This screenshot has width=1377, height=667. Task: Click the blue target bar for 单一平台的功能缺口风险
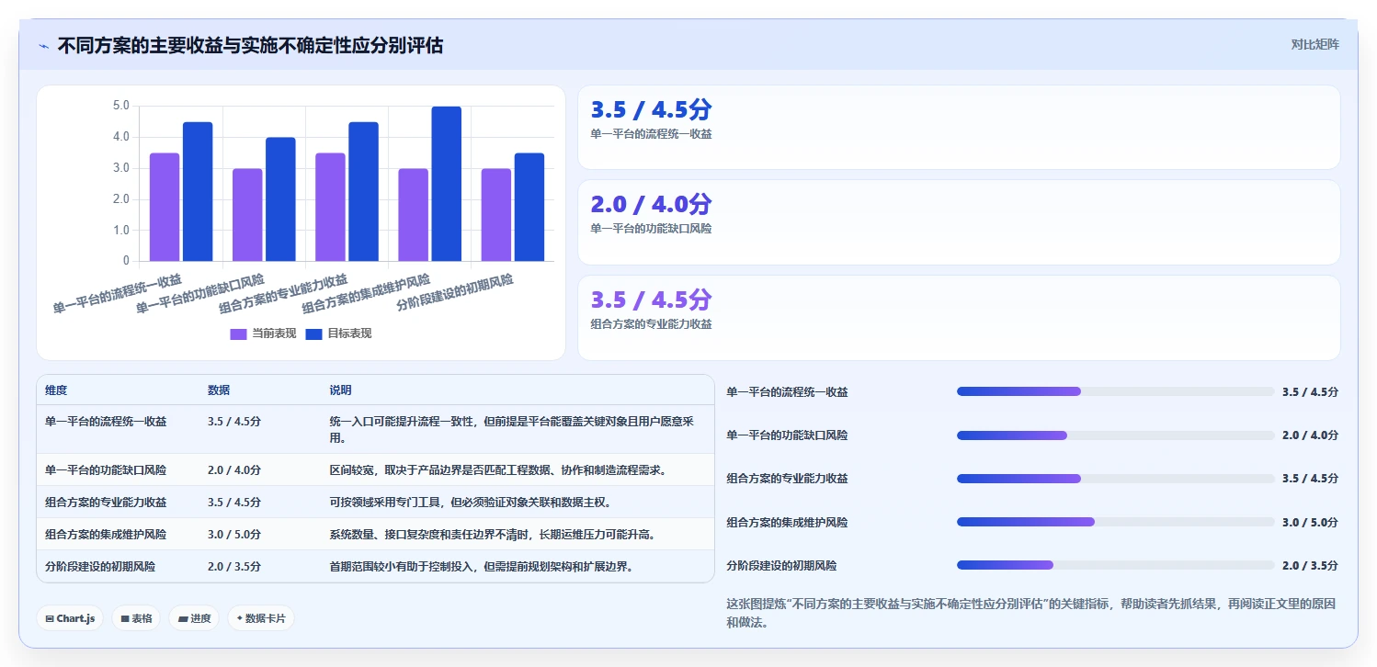coord(280,199)
